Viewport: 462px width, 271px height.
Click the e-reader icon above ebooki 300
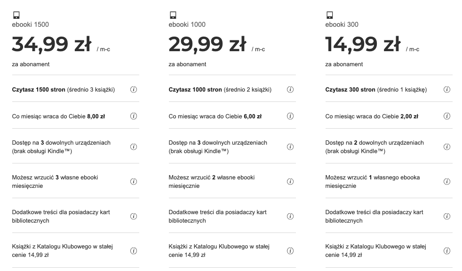pos(329,15)
